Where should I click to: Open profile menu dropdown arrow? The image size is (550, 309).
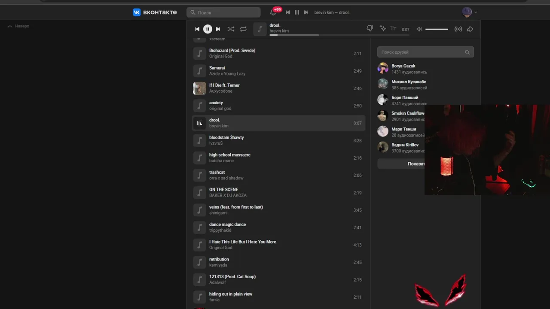click(x=476, y=12)
